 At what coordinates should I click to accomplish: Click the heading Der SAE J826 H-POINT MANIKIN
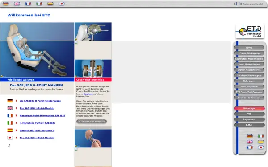tap(37, 85)
